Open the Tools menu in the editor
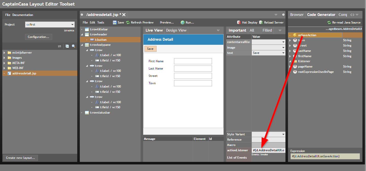This screenshot has height=171, width=366. pyautogui.click(x=101, y=23)
